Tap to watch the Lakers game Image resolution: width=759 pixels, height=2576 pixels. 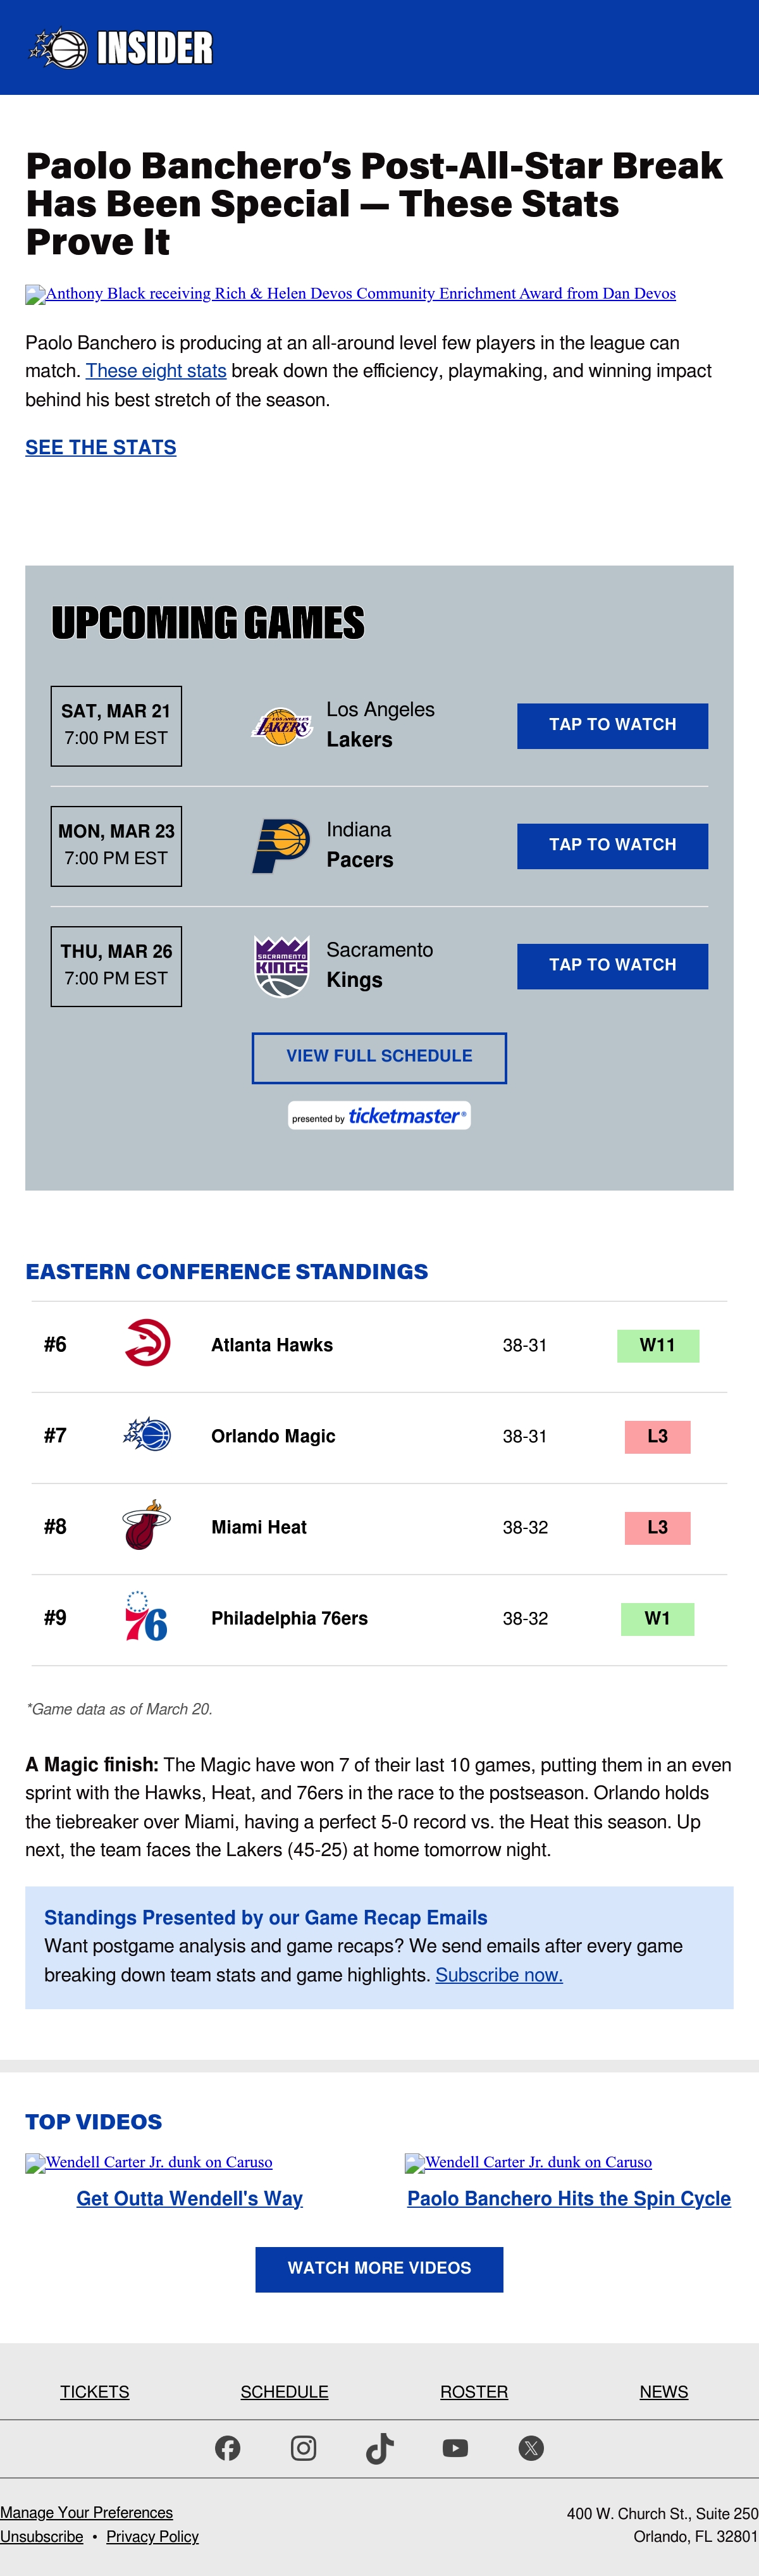pos(612,726)
